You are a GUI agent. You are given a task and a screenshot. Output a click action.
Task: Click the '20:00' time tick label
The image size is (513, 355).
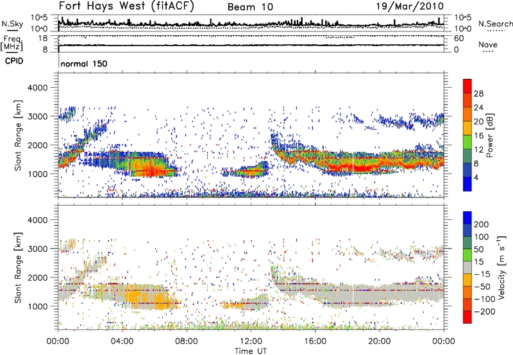(x=379, y=342)
